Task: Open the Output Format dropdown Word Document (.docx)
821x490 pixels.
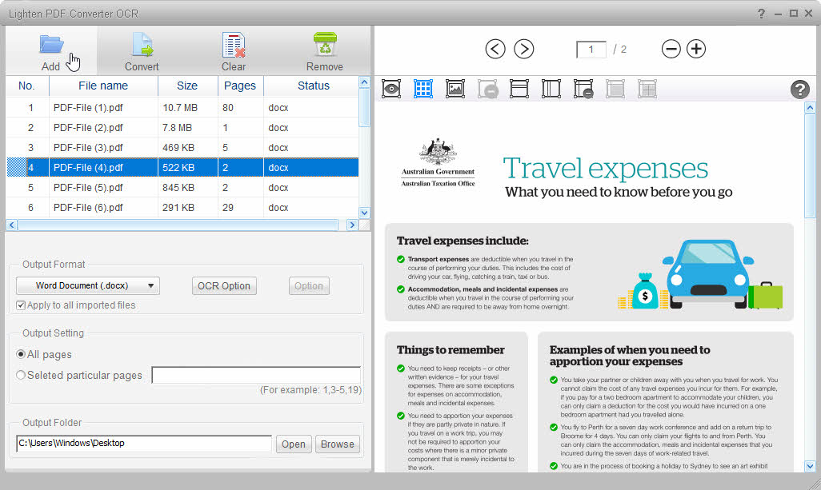Action: pyautogui.click(x=88, y=285)
